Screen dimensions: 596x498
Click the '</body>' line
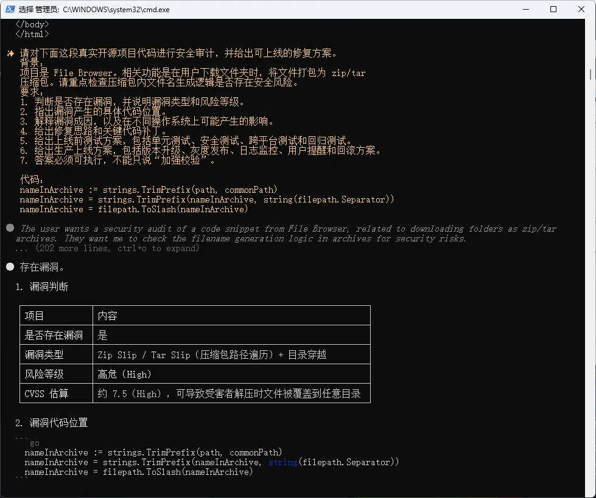pos(32,24)
